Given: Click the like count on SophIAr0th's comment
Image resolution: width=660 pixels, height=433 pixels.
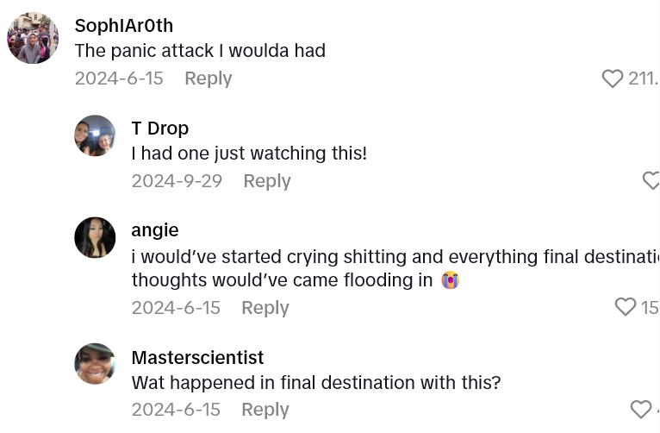Looking at the screenshot, I should tap(643, 78).
